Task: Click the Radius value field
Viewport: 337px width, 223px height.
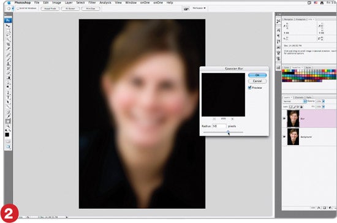Action: [x=219, y=126]
